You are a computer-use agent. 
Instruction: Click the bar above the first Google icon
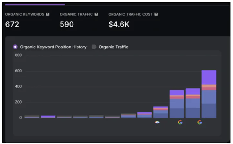click(177, 104)
